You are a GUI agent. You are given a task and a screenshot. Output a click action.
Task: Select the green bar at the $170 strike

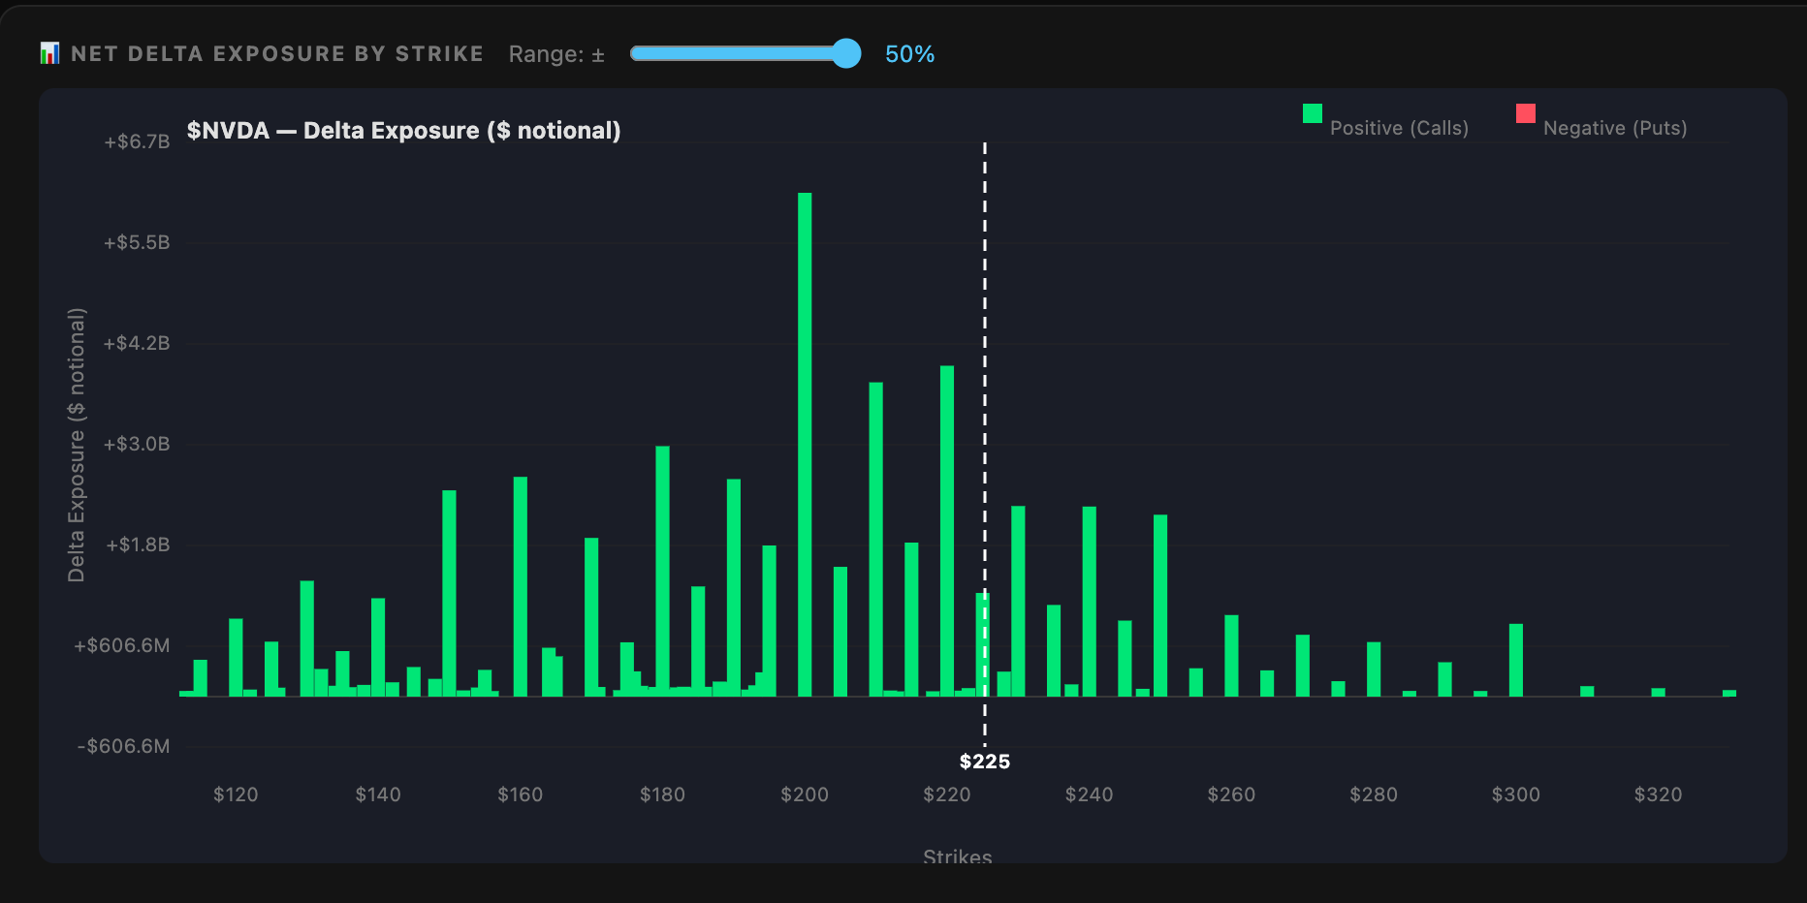(591, 617)
